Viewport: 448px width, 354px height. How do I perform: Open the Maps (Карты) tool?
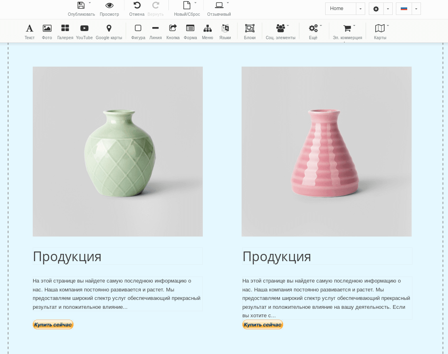380,32
